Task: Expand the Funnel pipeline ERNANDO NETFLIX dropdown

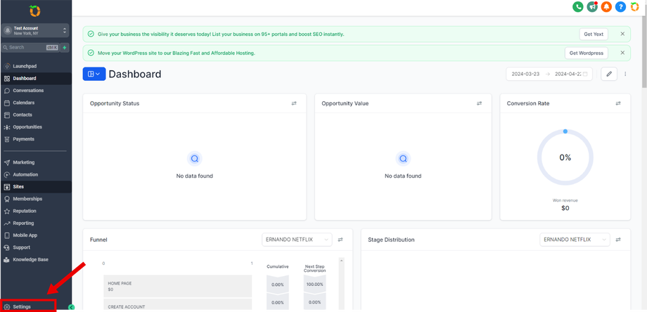Action: [297, 240]
